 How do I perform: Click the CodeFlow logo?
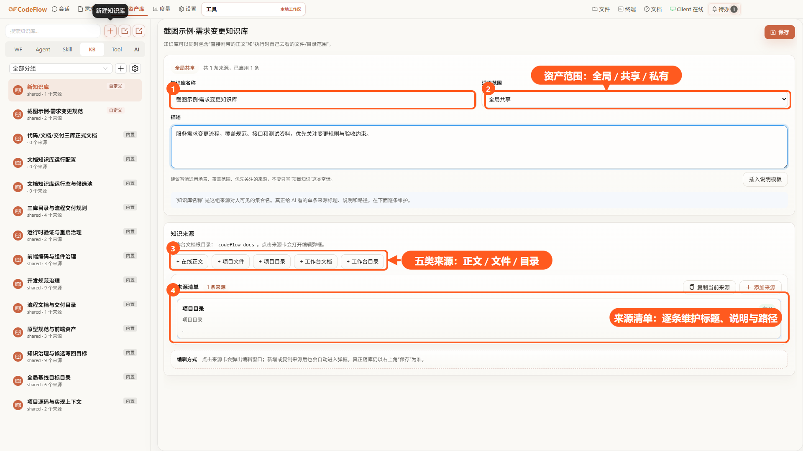28,9
